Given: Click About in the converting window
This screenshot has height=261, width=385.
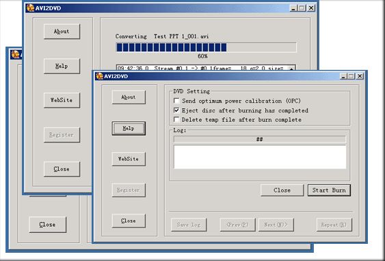Looking at the screenshot, I should pyautogui.click(x=62, y=32).
